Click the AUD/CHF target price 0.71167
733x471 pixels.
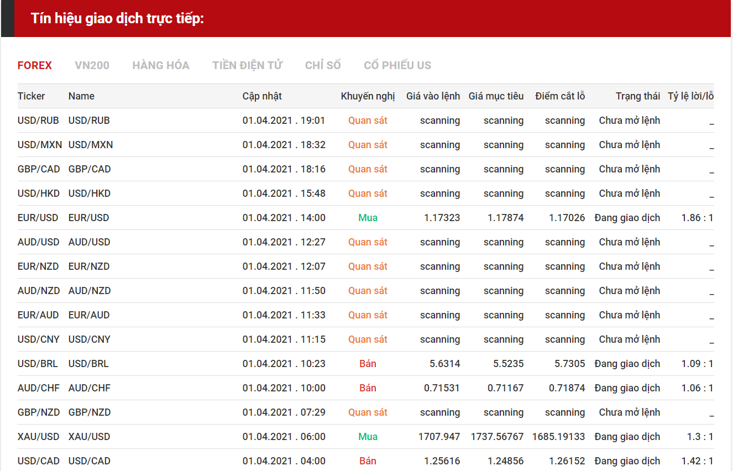point(506,388)
